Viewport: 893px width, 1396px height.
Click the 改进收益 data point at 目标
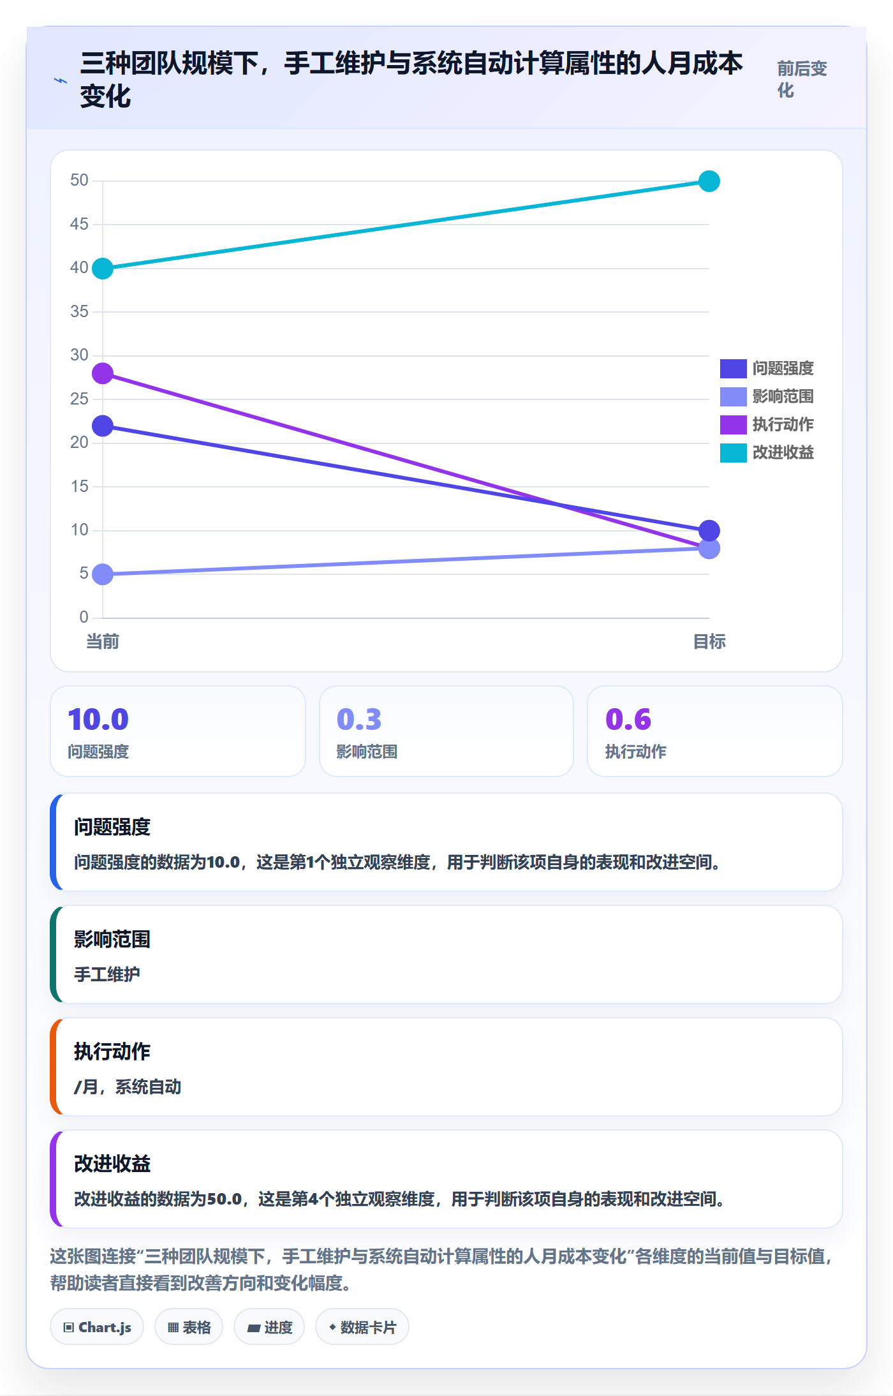709,181
